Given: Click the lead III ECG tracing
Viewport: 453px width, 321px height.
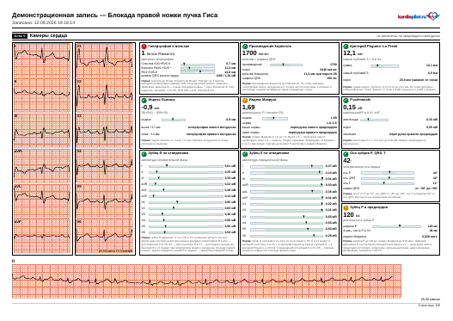Looking at the screenshot, I should (42, 131).
